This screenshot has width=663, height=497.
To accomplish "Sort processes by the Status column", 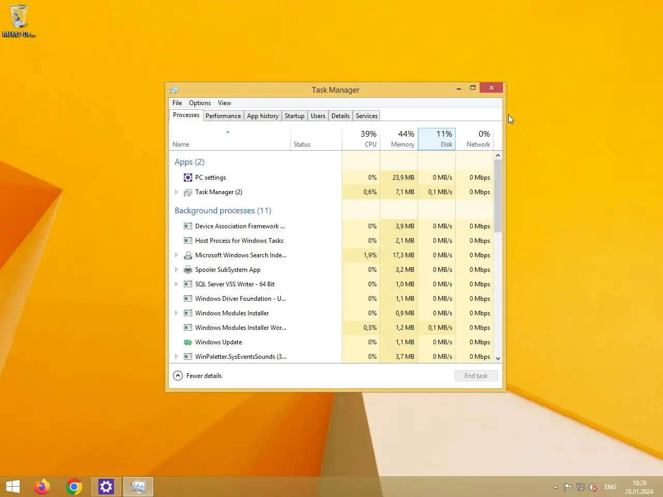I will tap(316, 139).
